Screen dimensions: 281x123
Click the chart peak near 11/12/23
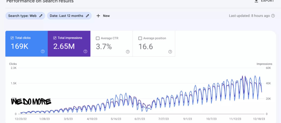pos(242,76)
